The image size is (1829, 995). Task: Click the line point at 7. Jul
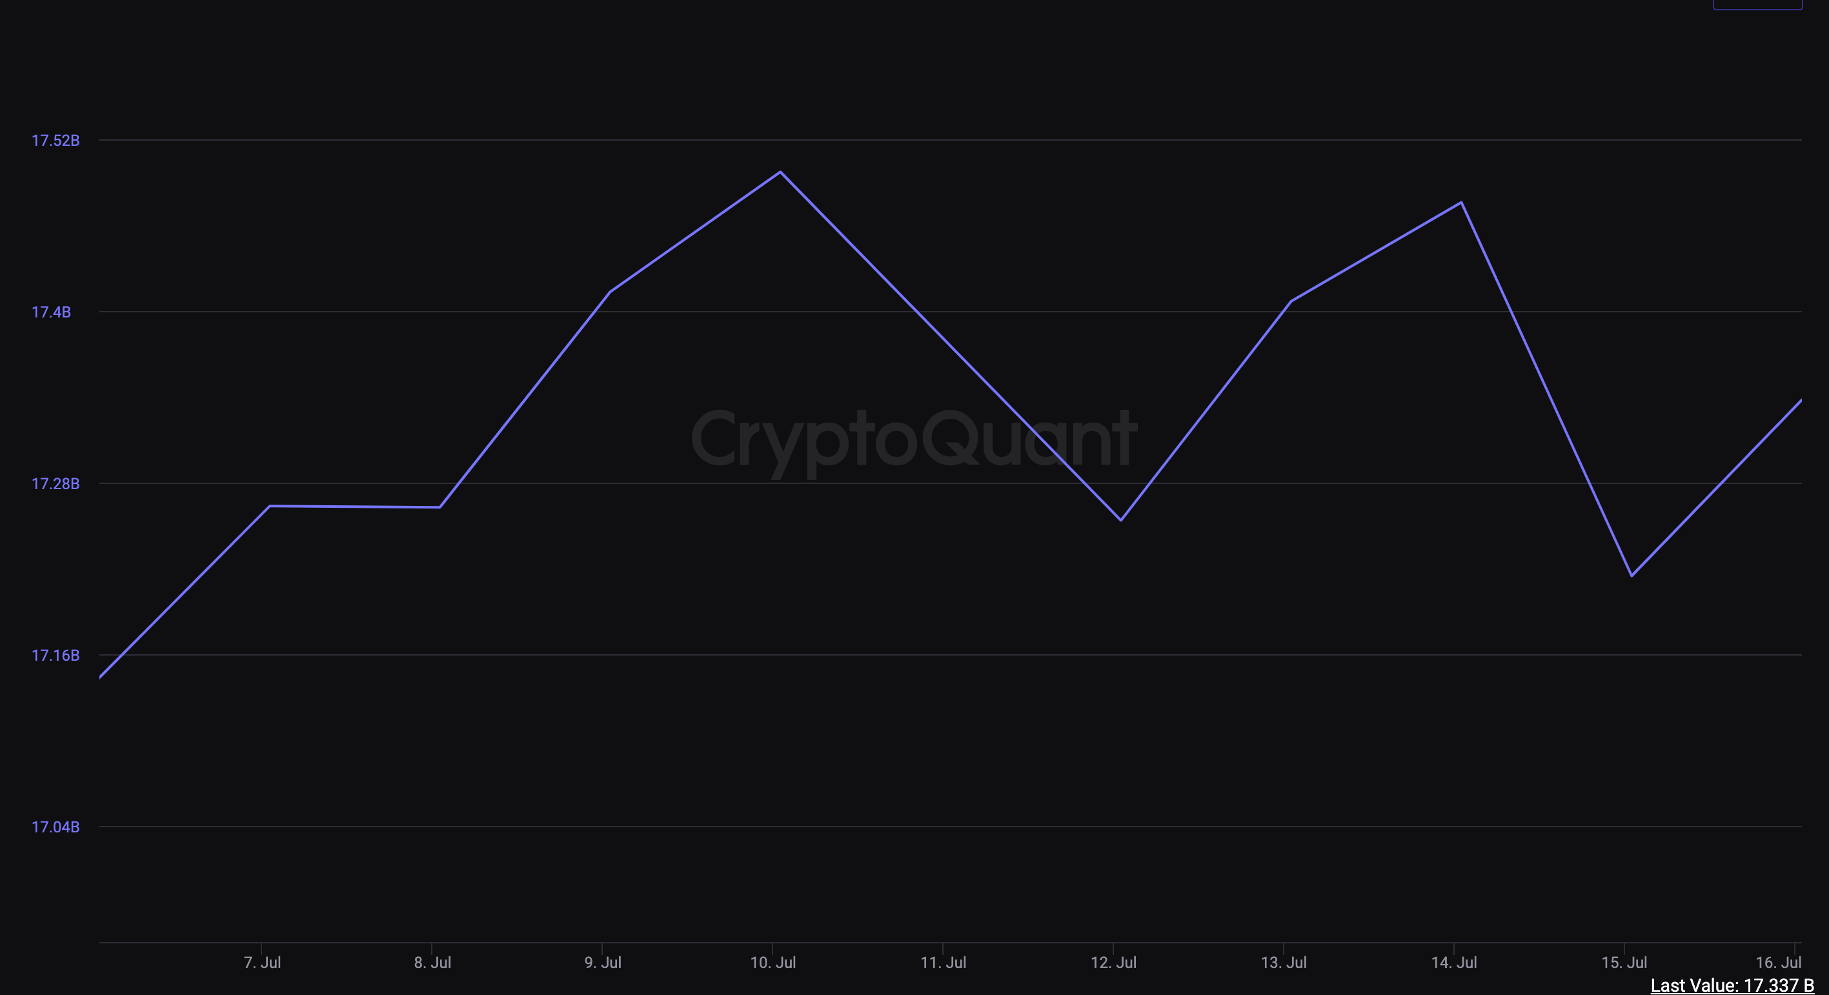click(x=270, y=506)
